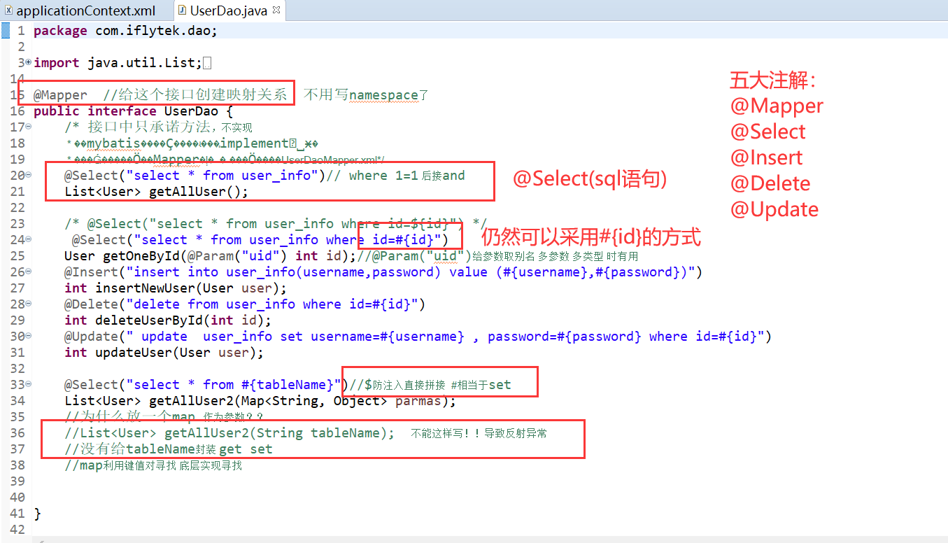Screen dimensions: 948x543
Task: Collapse the fold marker at line 24
Action: [28, 239]
